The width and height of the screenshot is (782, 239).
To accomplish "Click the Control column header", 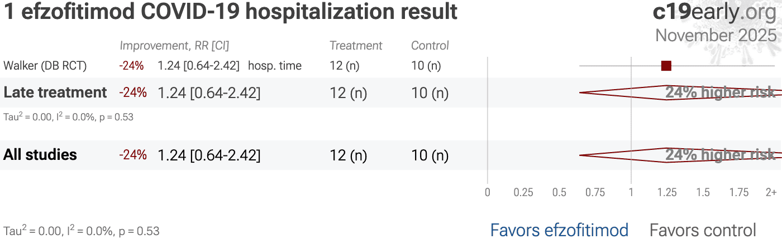I will [x=430, y=46].
